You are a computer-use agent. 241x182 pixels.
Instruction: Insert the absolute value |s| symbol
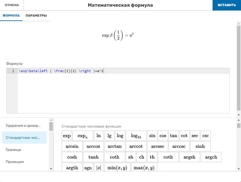[99, 167]
